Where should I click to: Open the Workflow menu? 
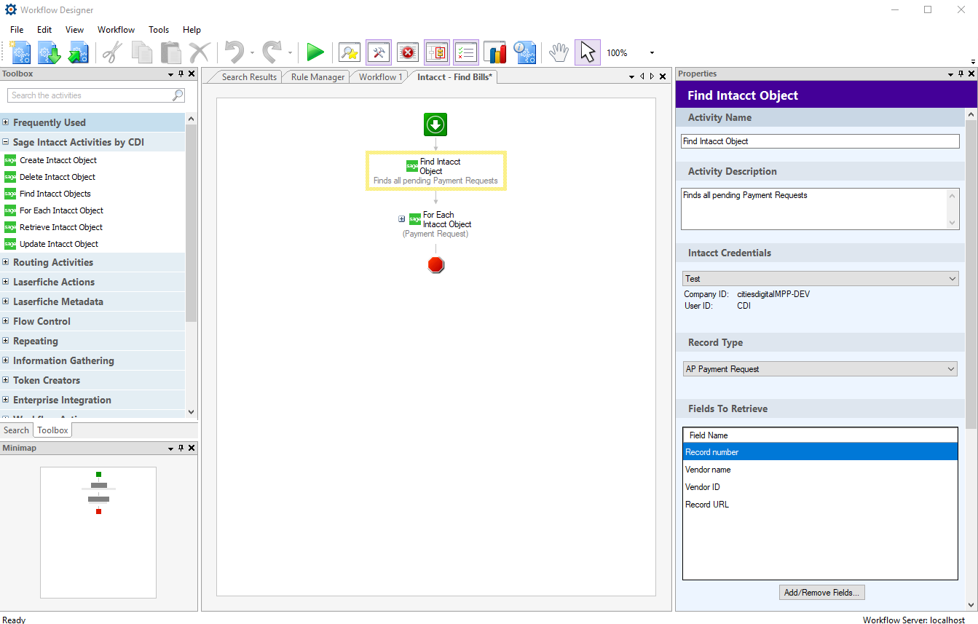tap(116, 30)
